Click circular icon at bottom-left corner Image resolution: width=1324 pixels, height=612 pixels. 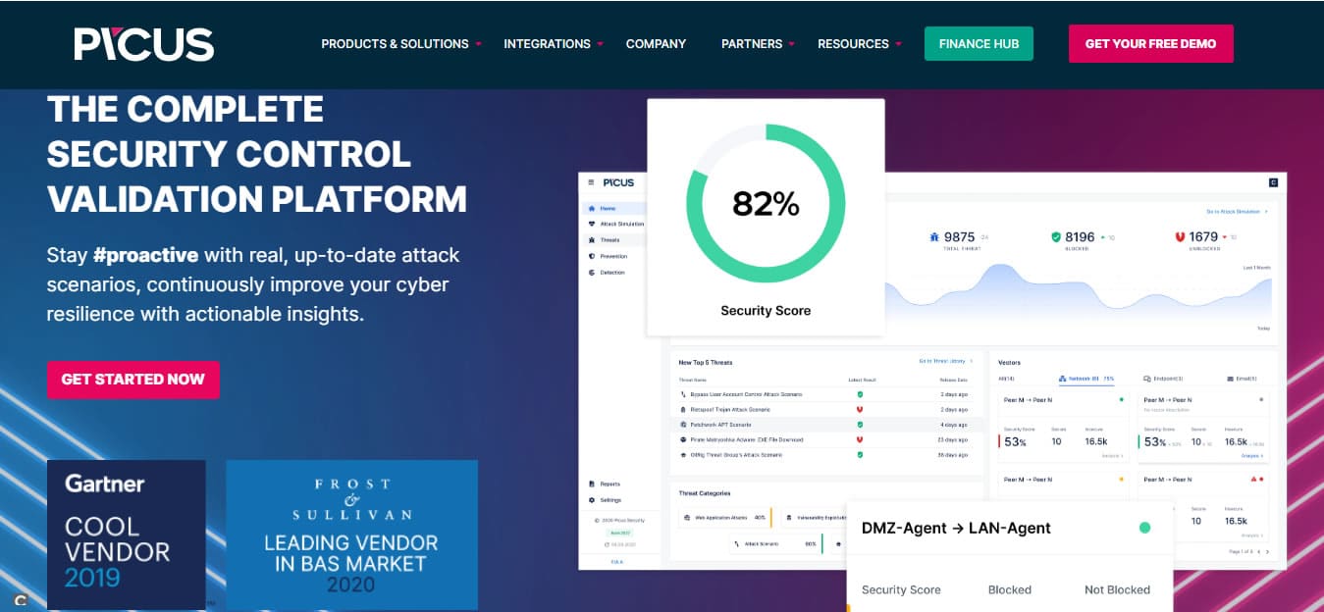pyautogui.click(x=21, y=599)
